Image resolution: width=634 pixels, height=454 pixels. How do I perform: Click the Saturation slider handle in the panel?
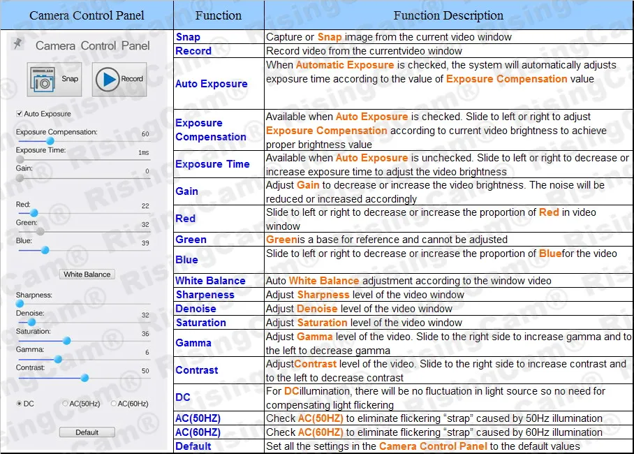[67, 341]
